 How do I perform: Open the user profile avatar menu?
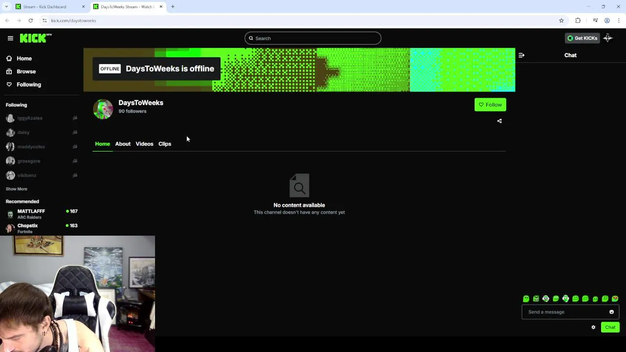point(608,38)
